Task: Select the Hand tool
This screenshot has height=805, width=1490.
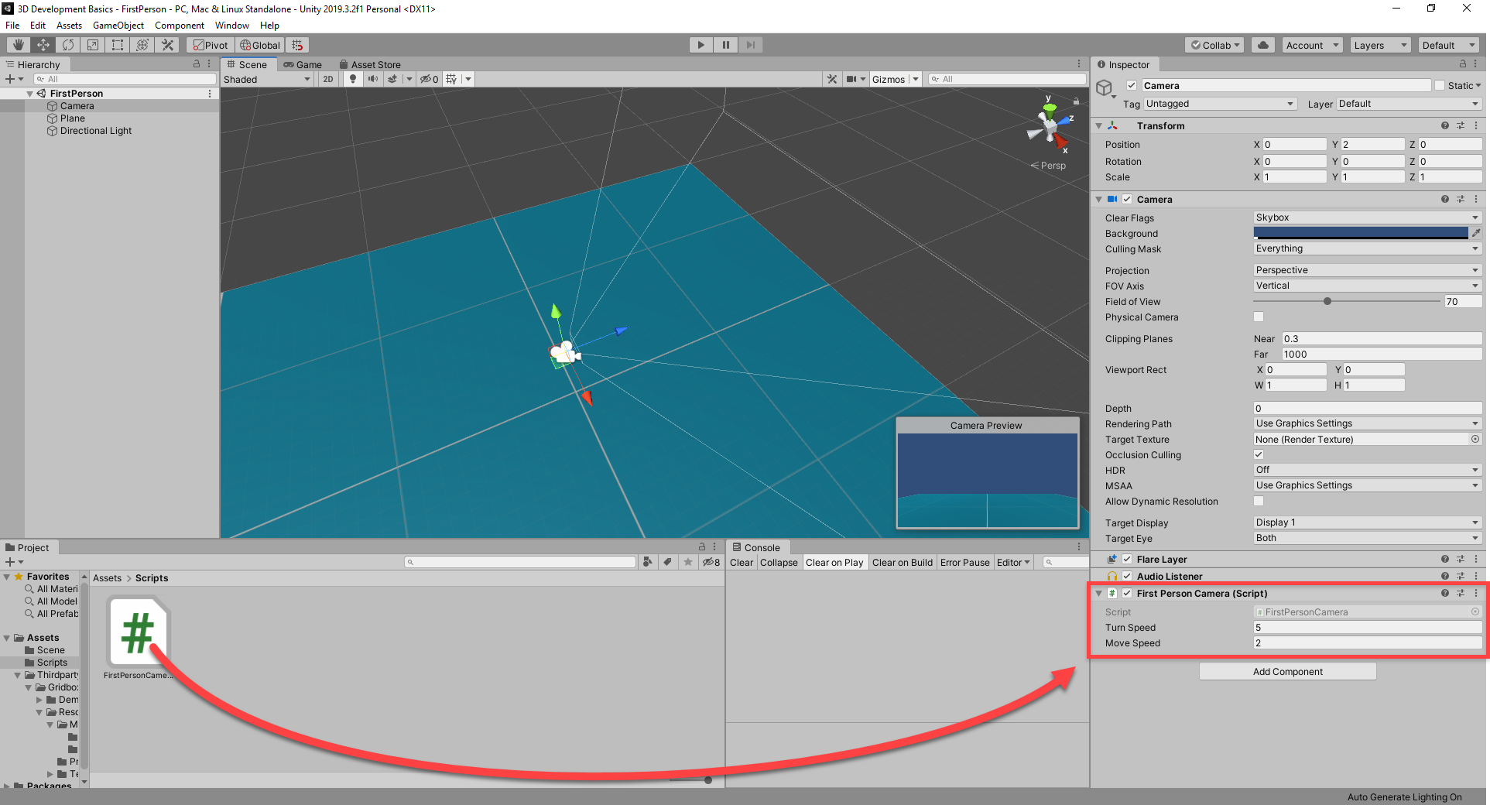Action: coord(19,45)
